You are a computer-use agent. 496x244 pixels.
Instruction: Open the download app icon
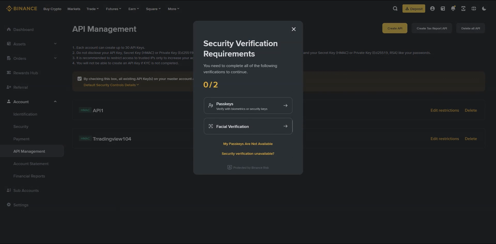[463, 9]
